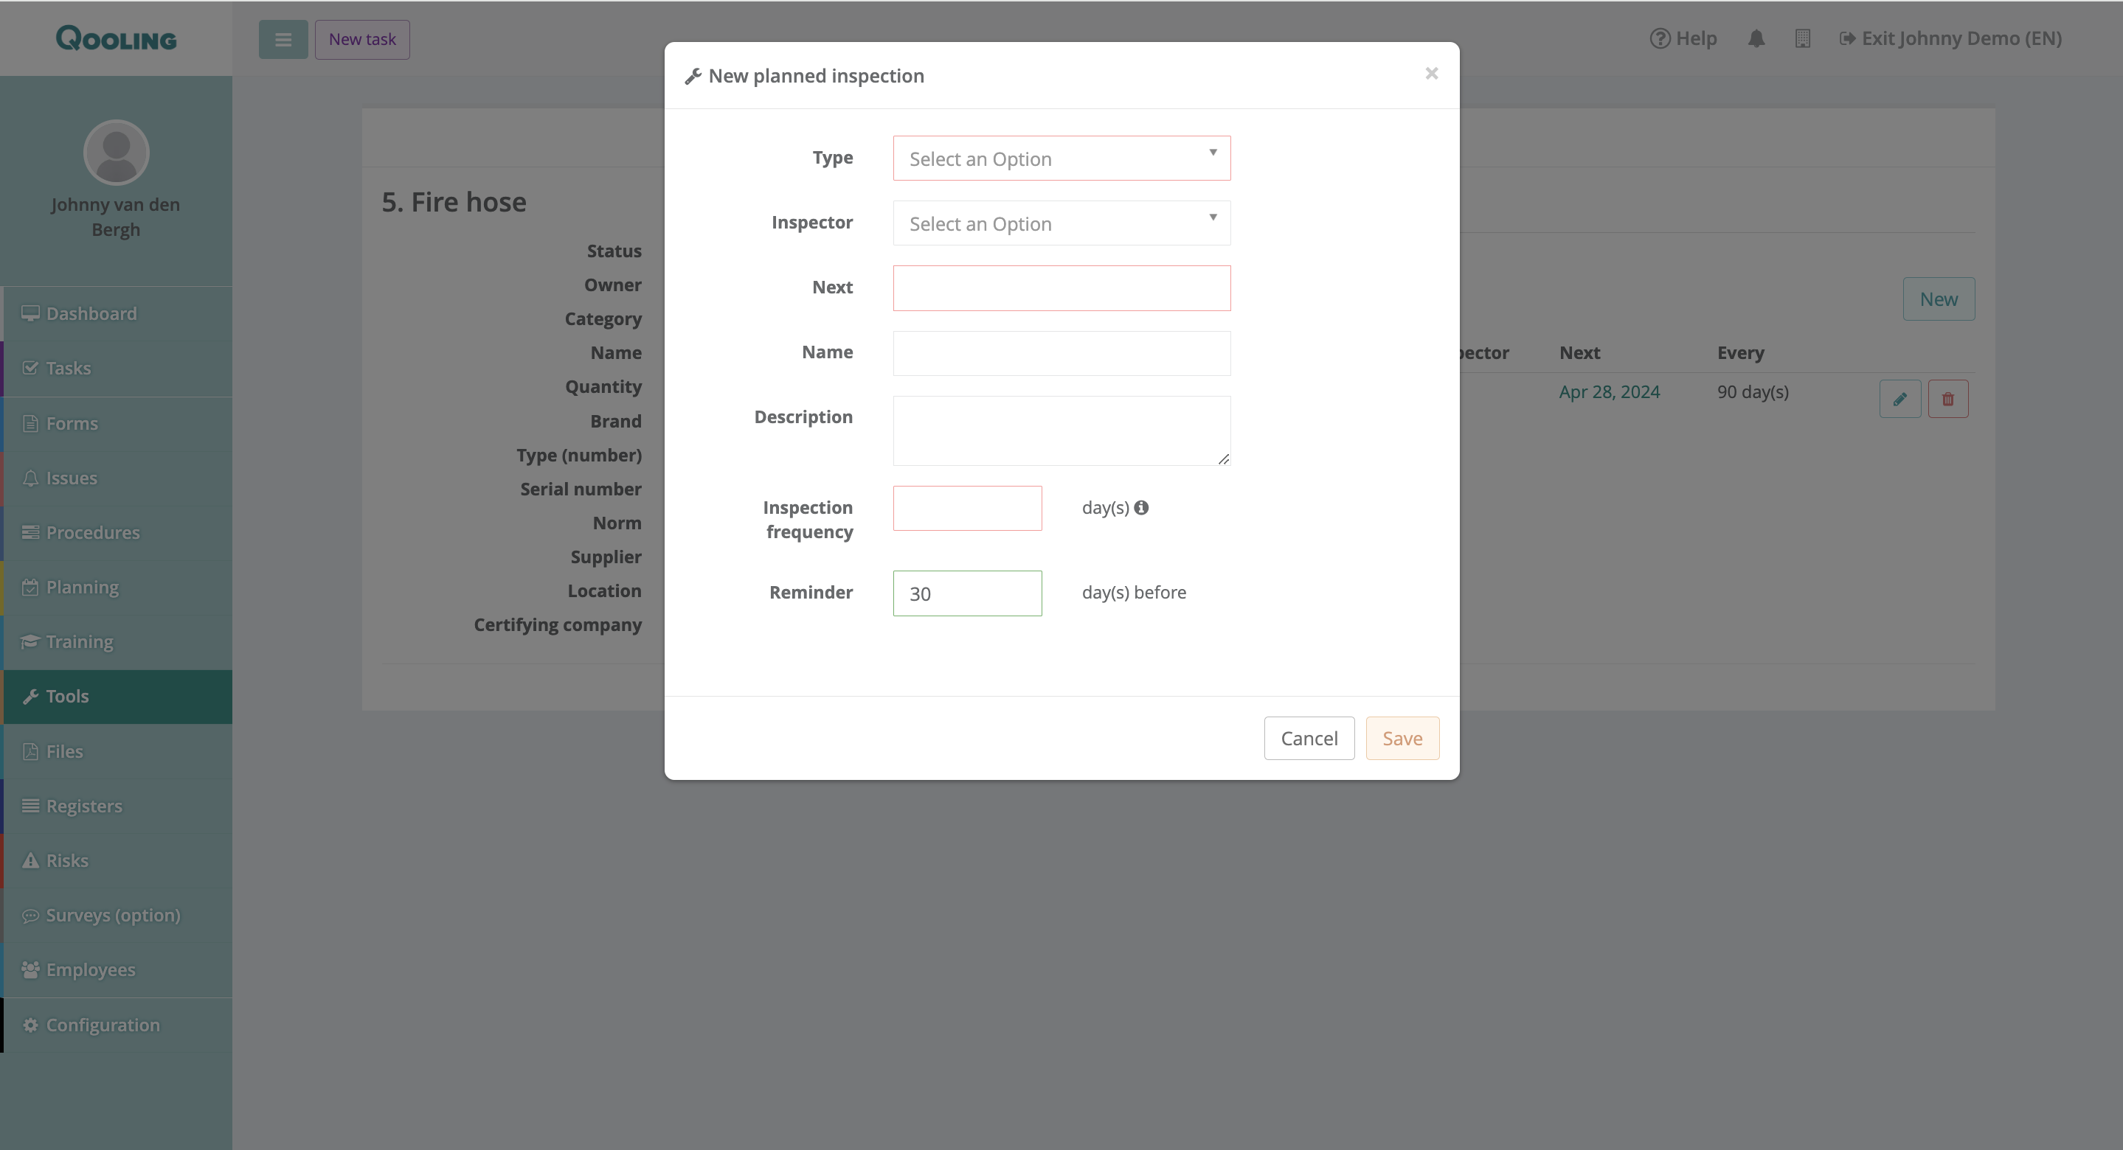
Task: Click the building organization icon
Action: tap(1802, 39)
